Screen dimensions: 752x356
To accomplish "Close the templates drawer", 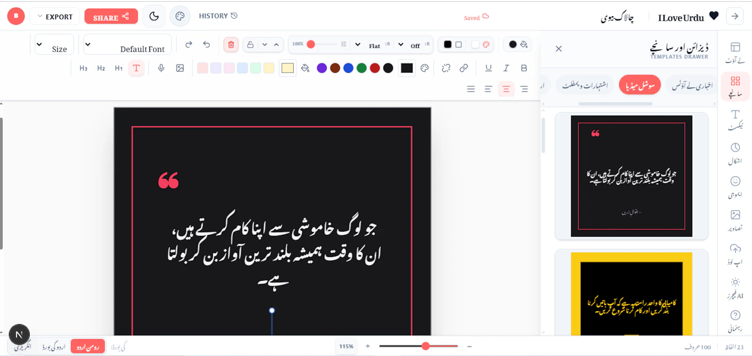I will coord(558,48).
